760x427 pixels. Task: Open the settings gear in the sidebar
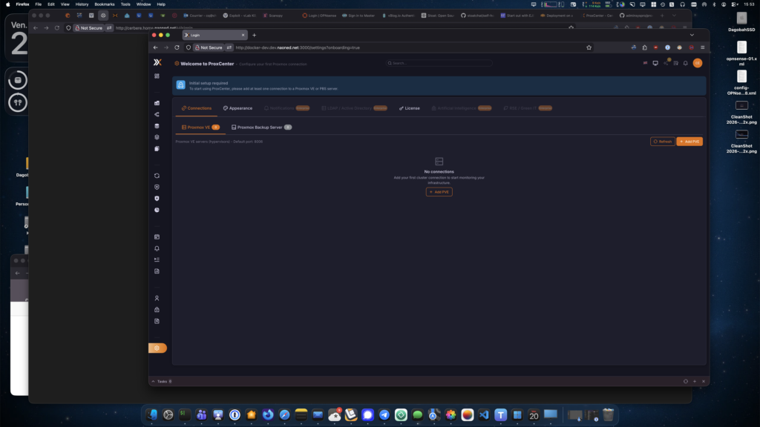pyautogui.click(x=157, y=348)
